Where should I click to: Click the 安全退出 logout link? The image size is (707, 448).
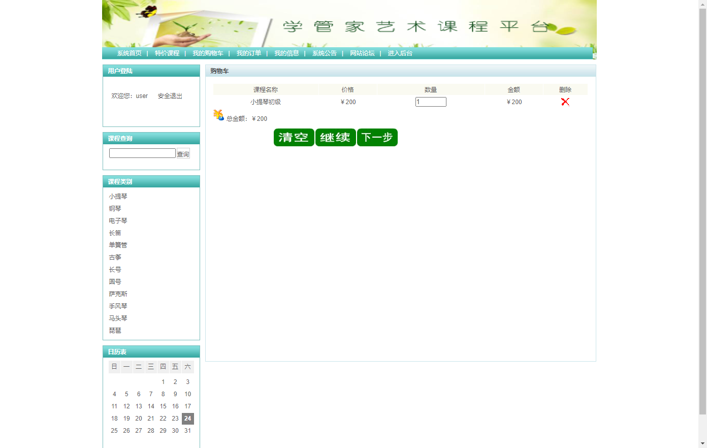[x=170, y=96]
